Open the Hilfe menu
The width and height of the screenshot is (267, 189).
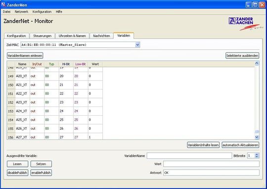pos(59,11)
